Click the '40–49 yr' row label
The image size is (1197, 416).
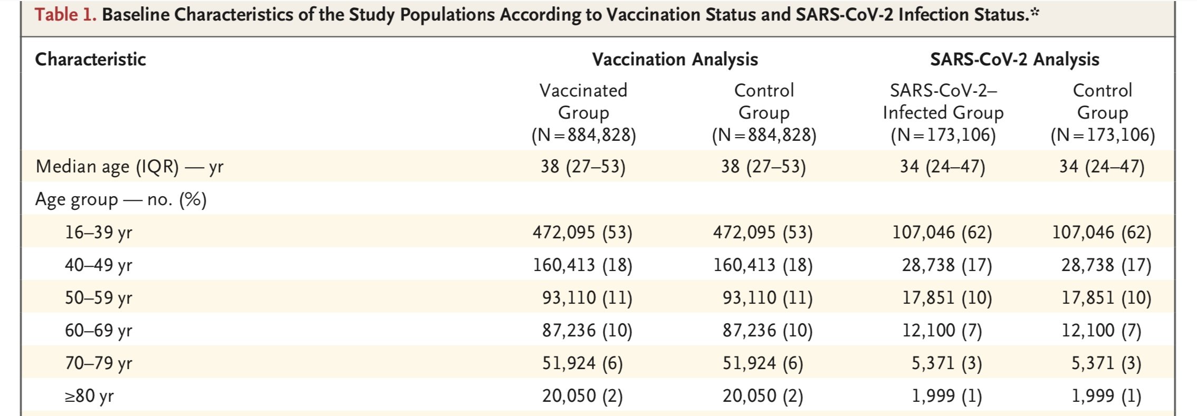[x=98, y=265]
